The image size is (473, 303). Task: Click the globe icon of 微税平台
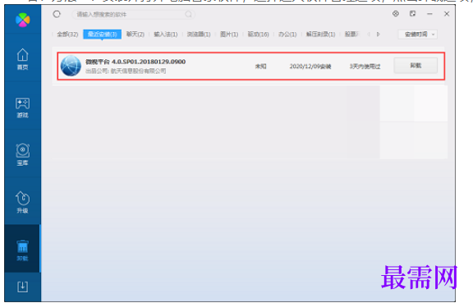71,66
